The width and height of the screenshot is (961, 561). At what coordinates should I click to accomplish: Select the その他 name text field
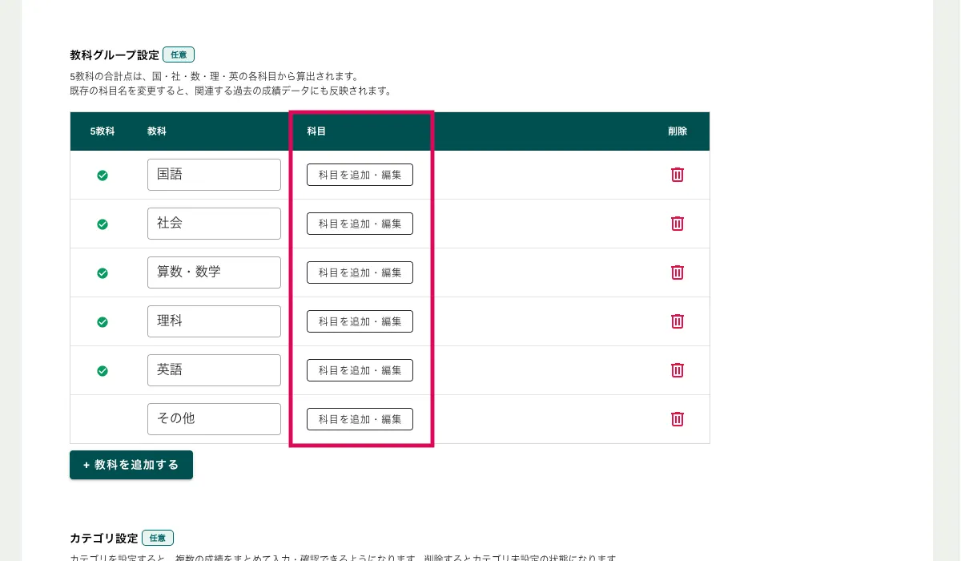(214, 419)
